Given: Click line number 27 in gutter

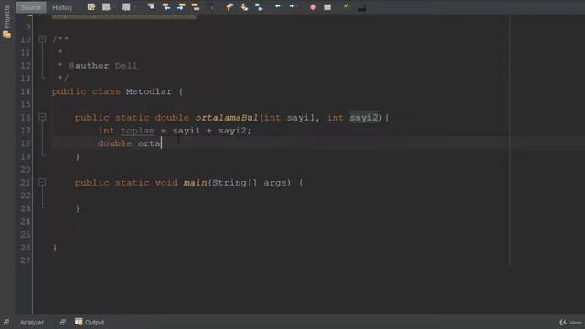Looking at the screenshot, I should [x=25, y=260].
